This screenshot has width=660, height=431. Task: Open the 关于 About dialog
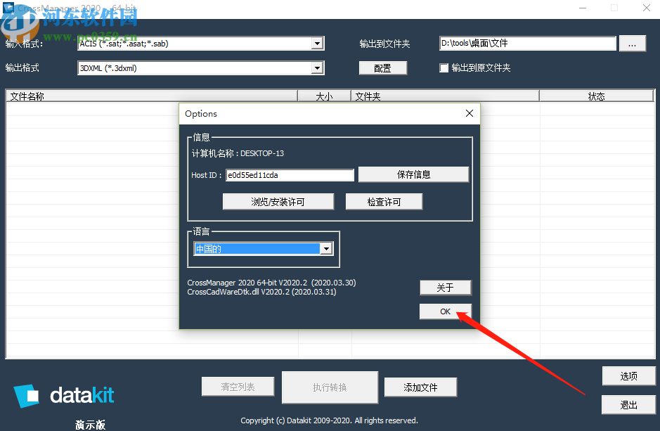coord(445,287)
